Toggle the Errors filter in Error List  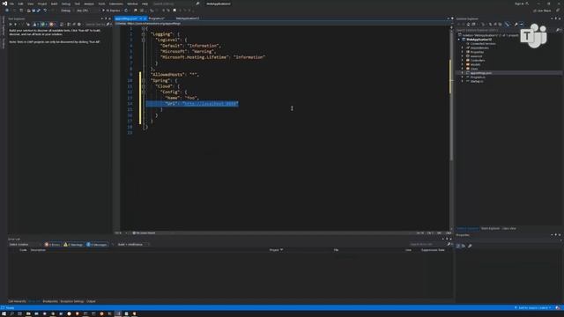point(53,245)
